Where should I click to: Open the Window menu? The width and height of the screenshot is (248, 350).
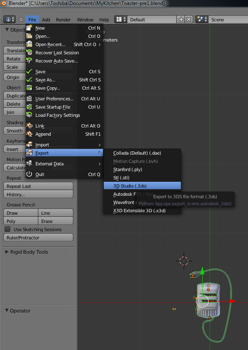point(85,20)
